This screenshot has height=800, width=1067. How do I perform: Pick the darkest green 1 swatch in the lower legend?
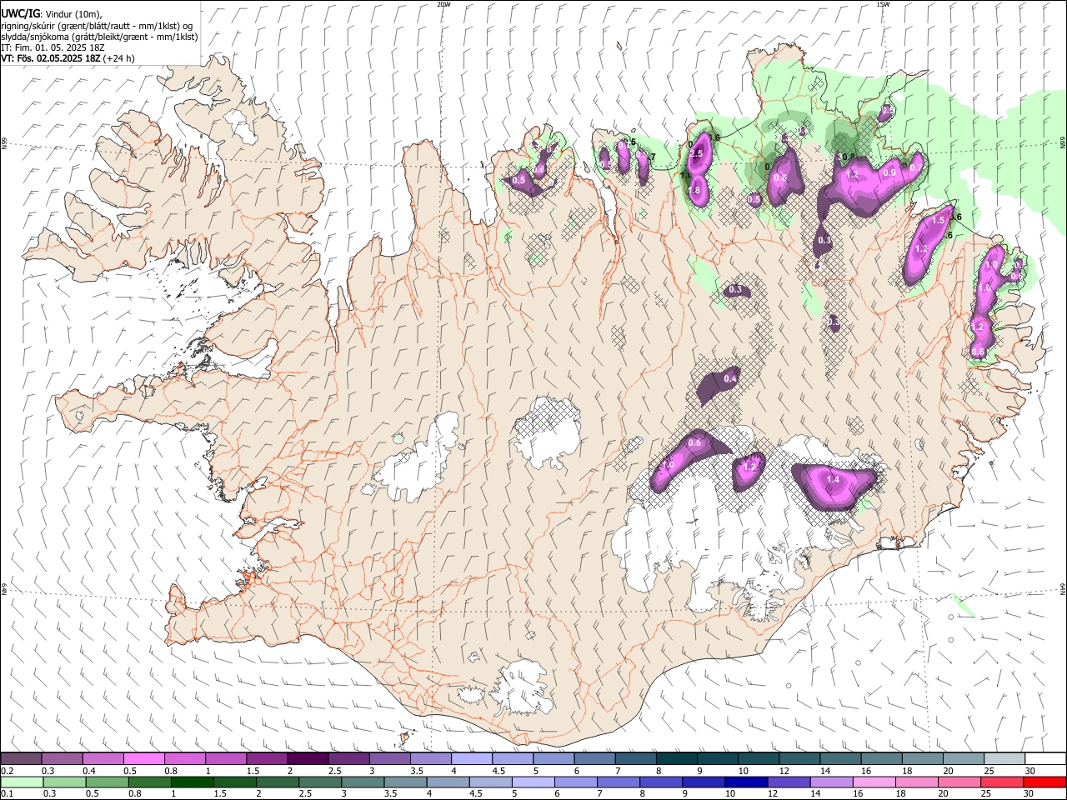192,782
